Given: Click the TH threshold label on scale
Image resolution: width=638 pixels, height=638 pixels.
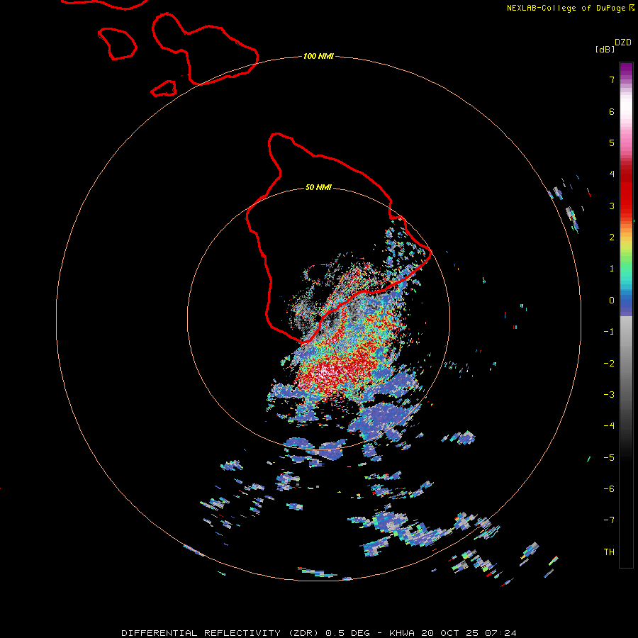Looking at the screenshot, I should coord(609,552).
